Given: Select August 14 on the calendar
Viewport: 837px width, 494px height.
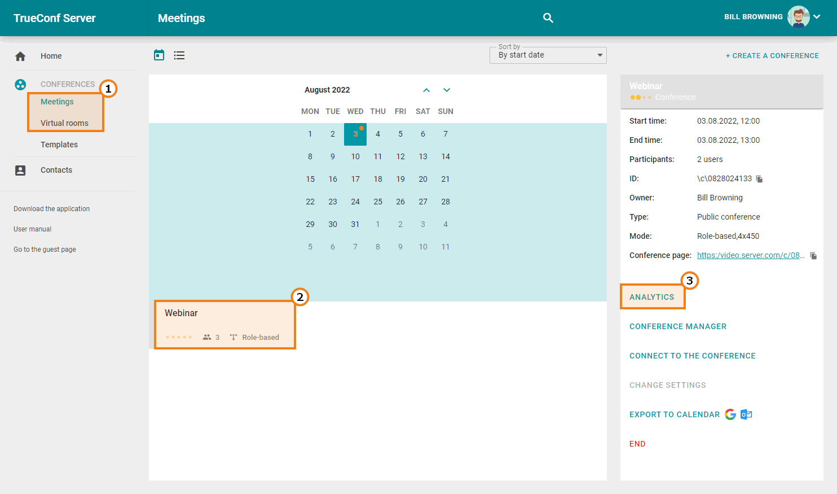Looking at the screenshot, I should click(446, 157).
